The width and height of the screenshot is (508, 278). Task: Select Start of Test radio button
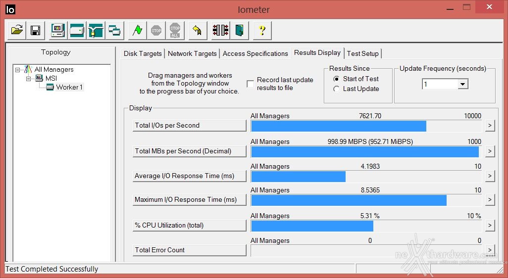337,79
